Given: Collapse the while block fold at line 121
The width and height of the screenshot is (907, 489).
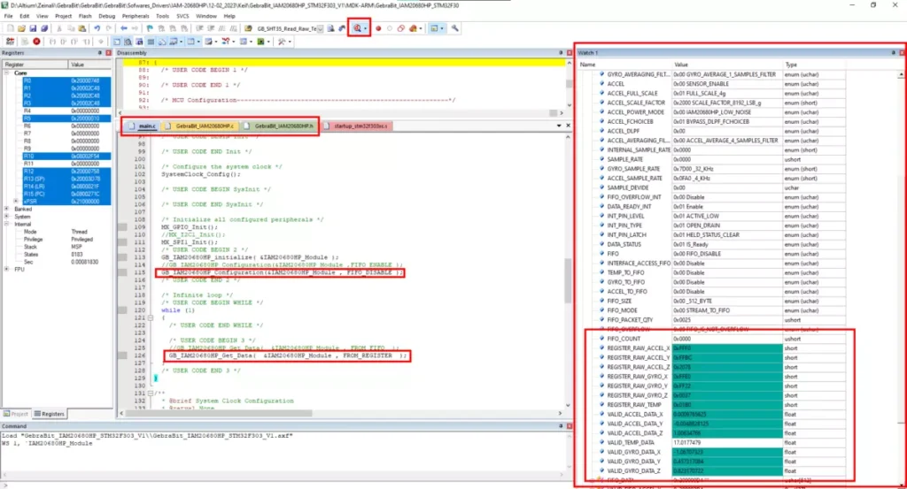Looking at the screenshot, I should [x=151, y=318].
